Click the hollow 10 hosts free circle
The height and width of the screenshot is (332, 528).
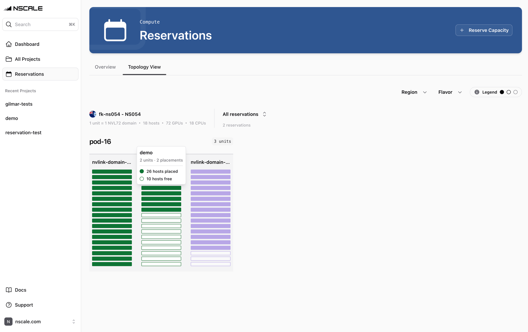pos(142,179)
